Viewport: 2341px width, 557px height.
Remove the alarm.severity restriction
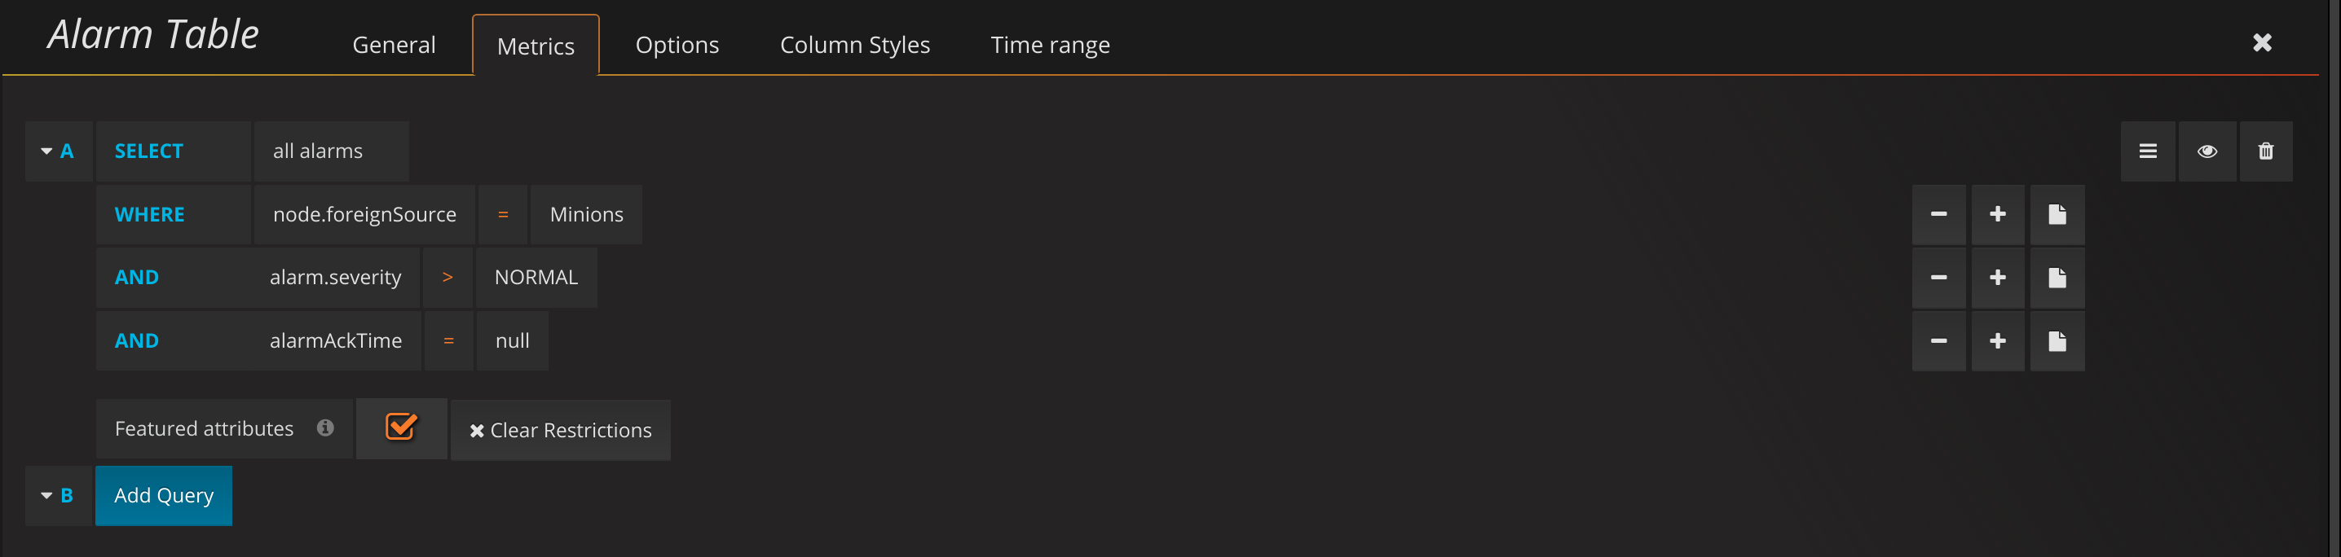pos(1938,278)
